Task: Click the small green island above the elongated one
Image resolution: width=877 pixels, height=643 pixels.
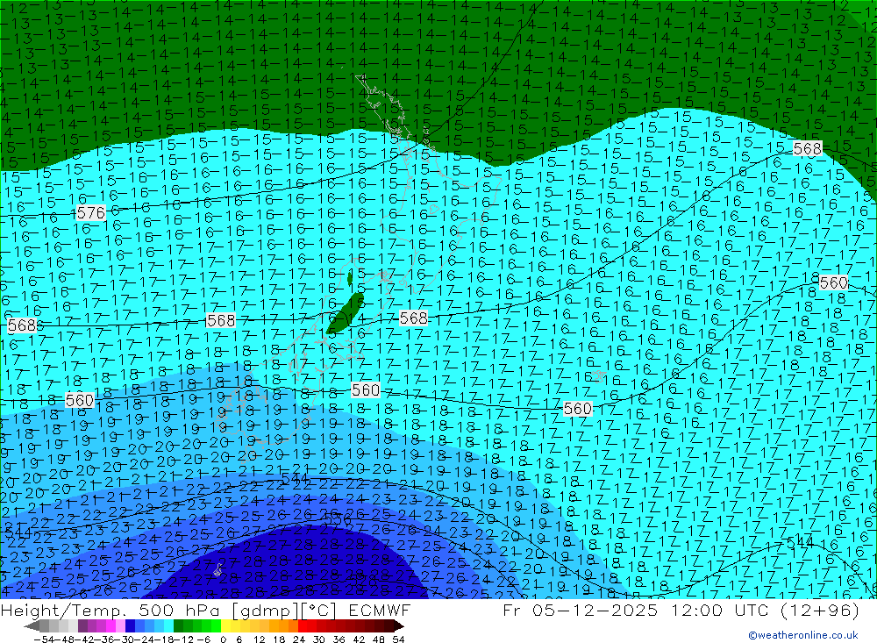Action: tap(350, 279)
